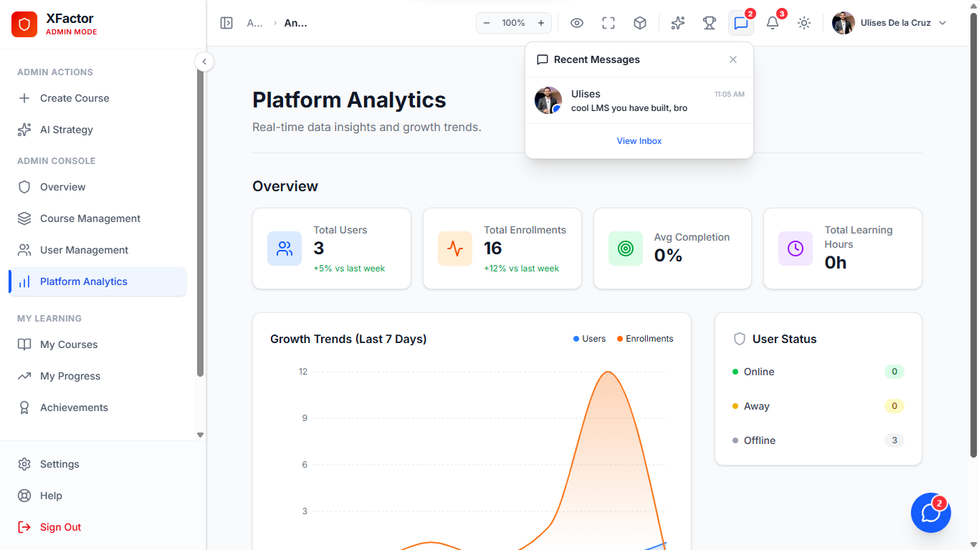The width and height of the screenshot is (979, 550).
Task: Click the XFactor shield logo
Action: [x=24, y=24]
